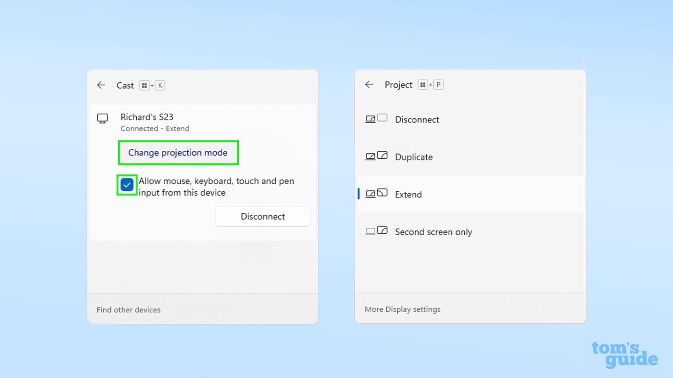Click the Extend display mode icon
This screenshot has width=673, height=378.
pyautogui.click(x=376, y=194)
